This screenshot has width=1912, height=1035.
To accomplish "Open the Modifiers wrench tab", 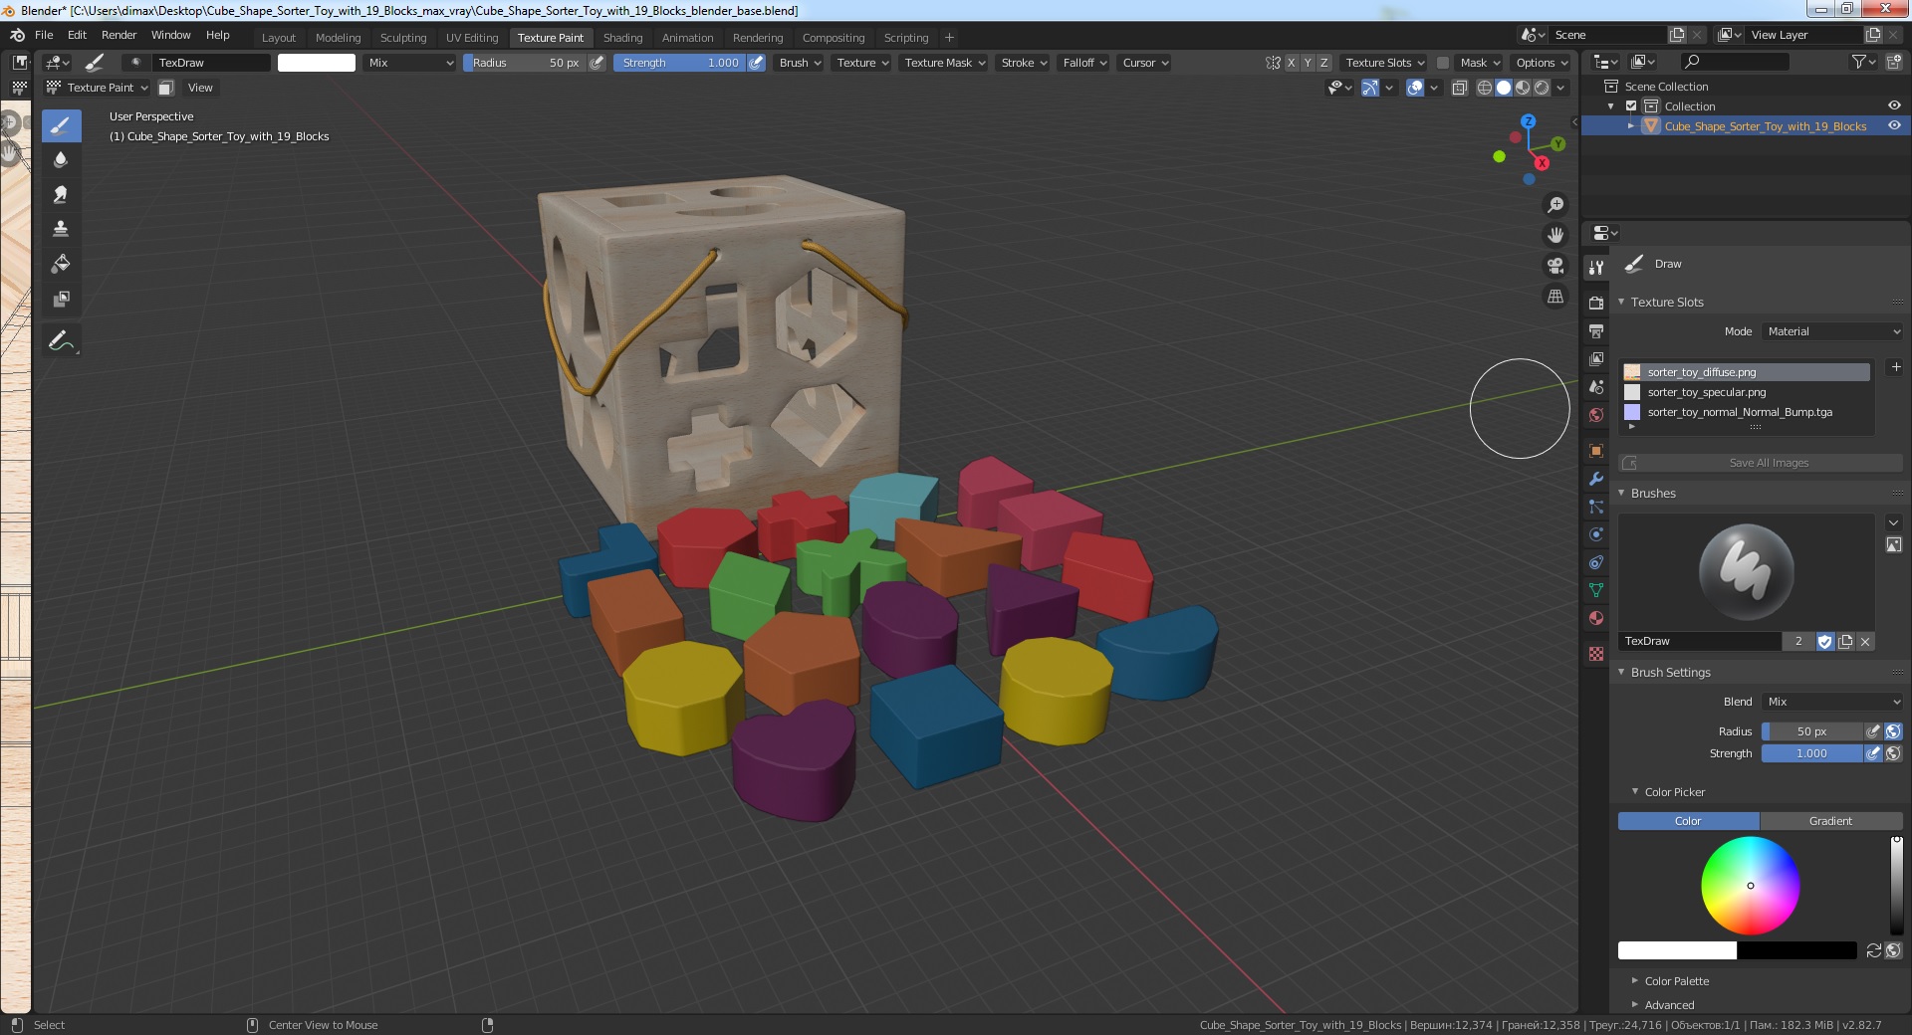I will coord(1596,479).
